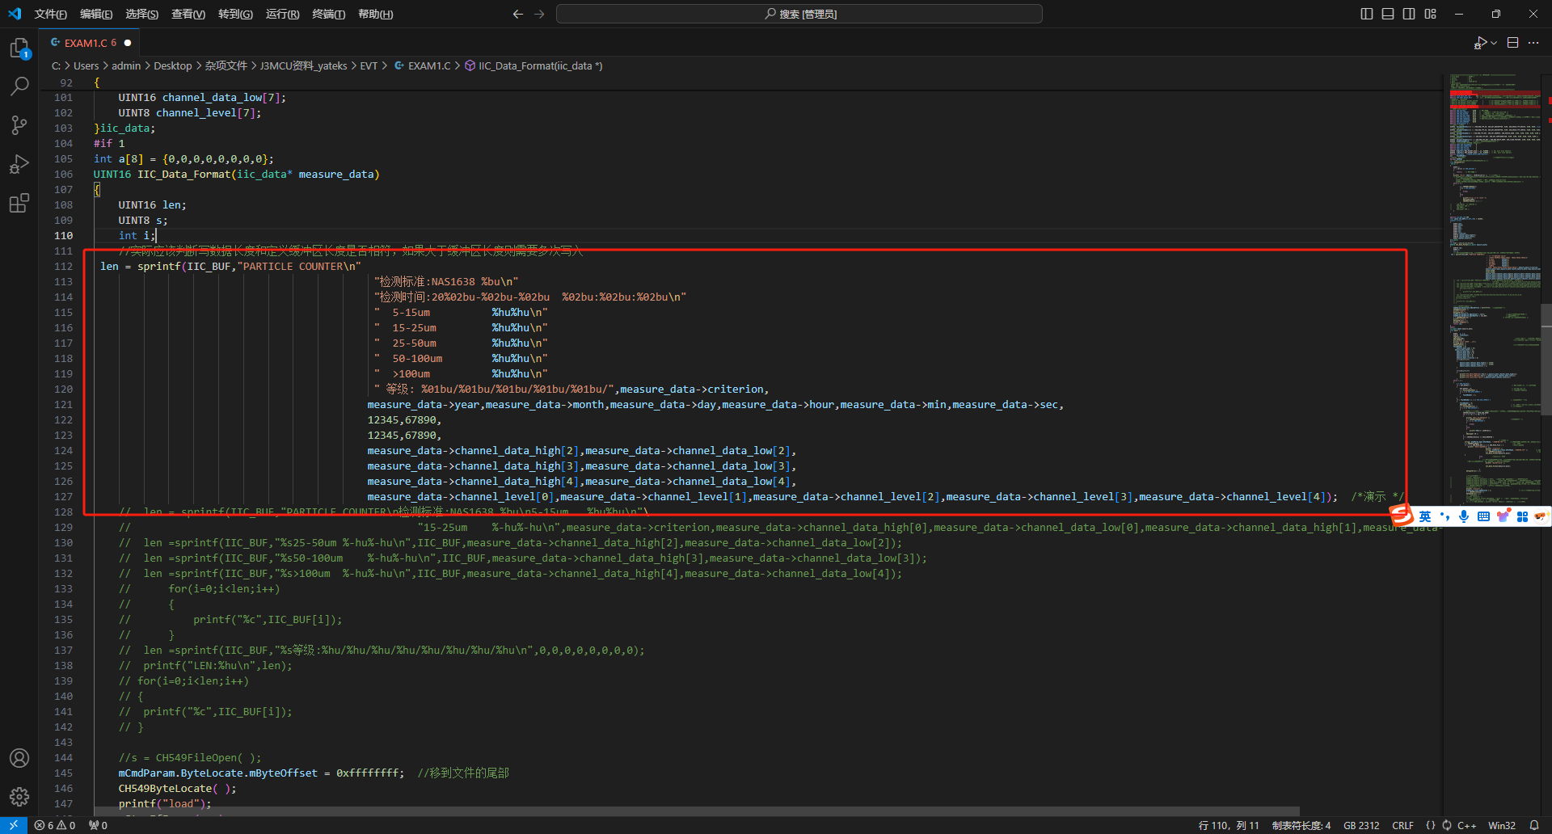The image size is (1552, 834).
Task: Open the 文件(F) menu
Action: [50, 14]
